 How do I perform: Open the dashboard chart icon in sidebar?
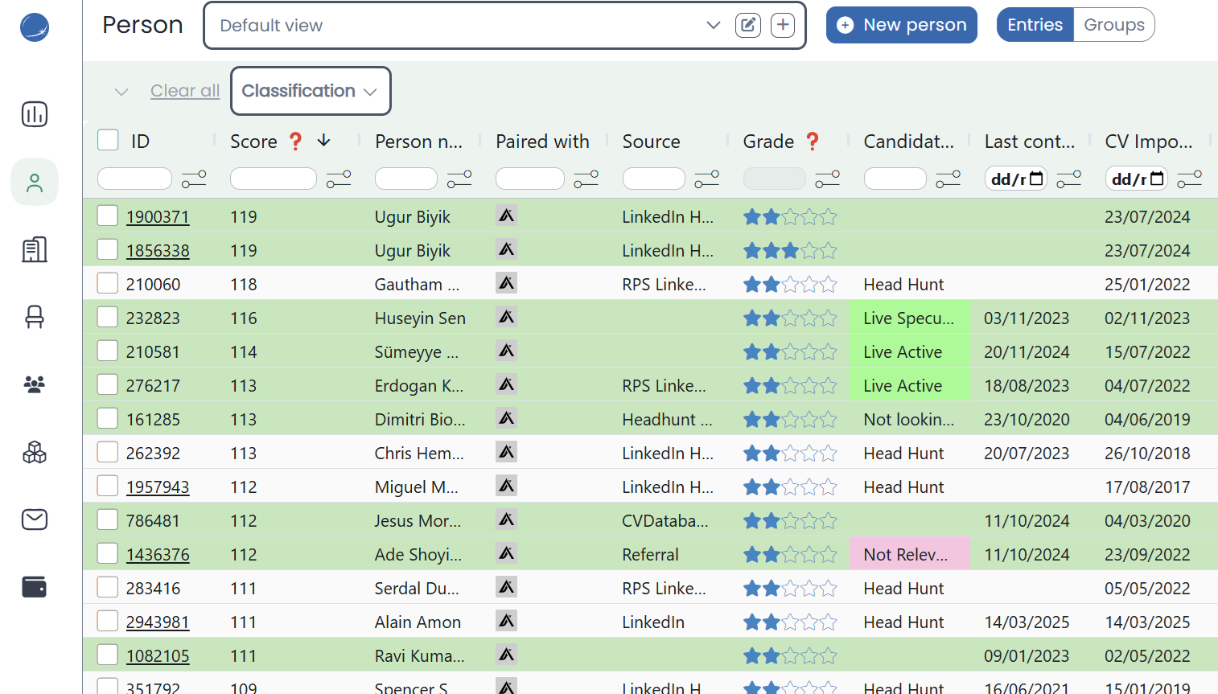(35, 114)
